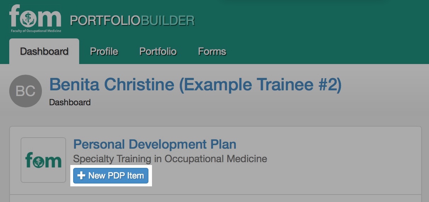The image size is (429, 202).
Task: Open the Profile tab
Action: coord(104,51)
